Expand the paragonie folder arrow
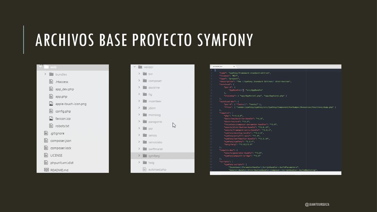The height and width of the screenshot is (212, 377). pos(139,121)
